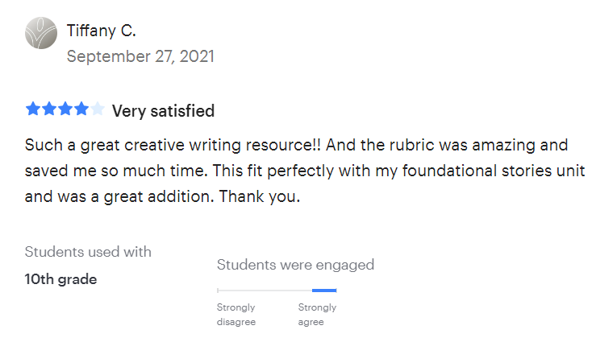Click the closing line saying Thank you
Screen dimensions: 592x338
162,196
